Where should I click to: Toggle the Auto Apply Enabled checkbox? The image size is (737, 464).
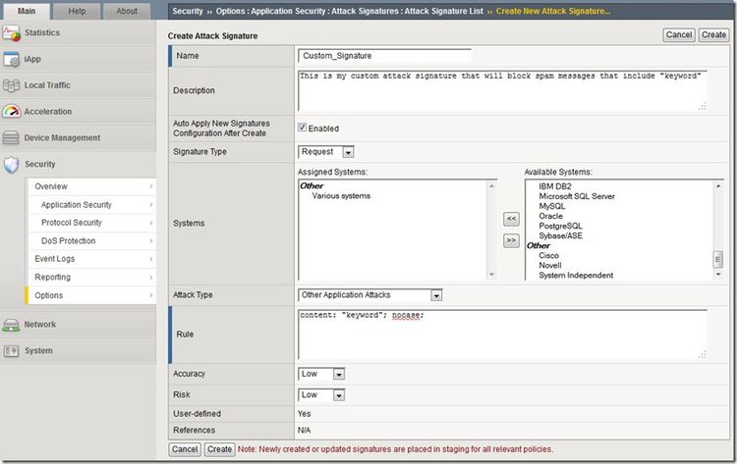point(303,129)
